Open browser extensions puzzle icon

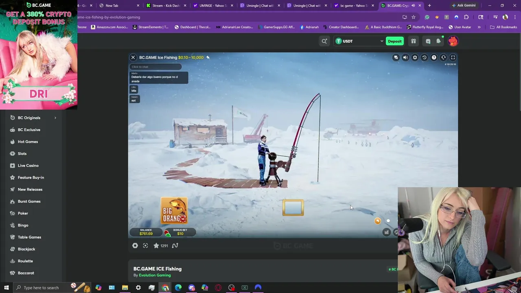466,17
